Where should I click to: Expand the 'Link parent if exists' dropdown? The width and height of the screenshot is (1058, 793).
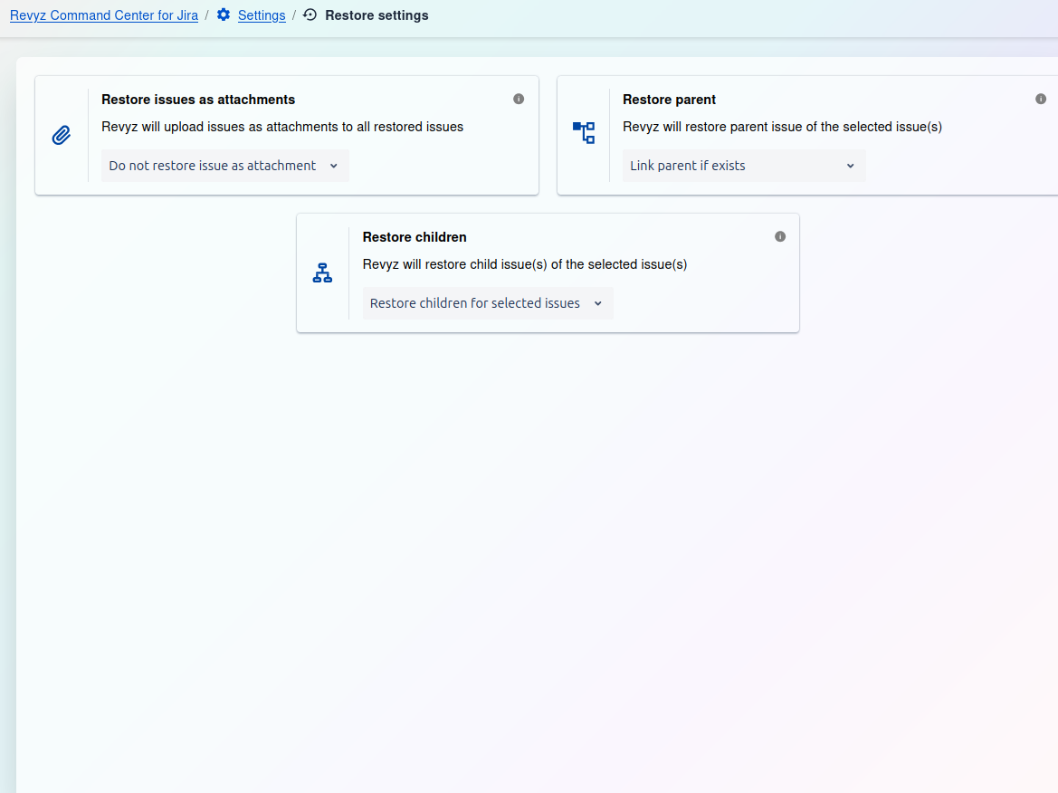(x=743, y=166)
